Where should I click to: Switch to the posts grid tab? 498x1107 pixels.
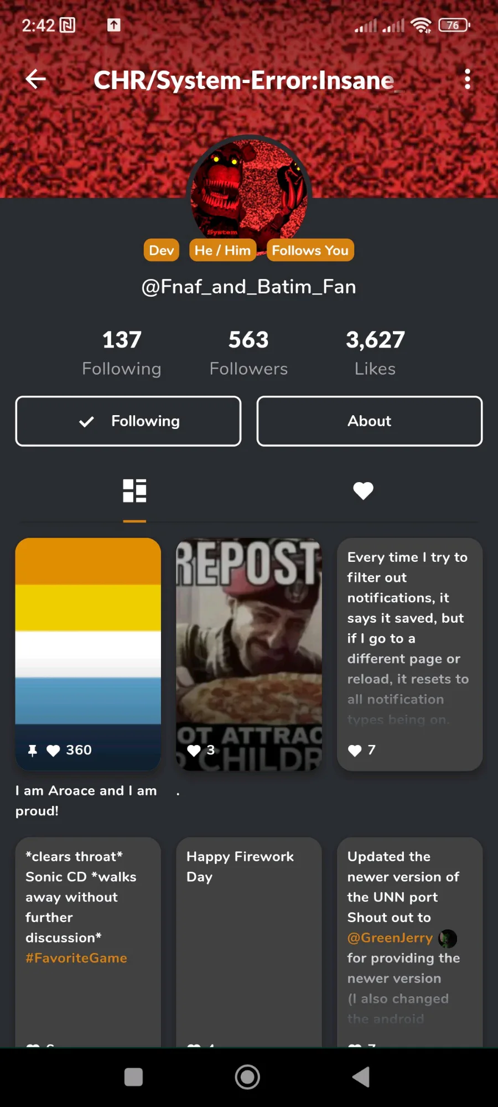tap(134, 490)
